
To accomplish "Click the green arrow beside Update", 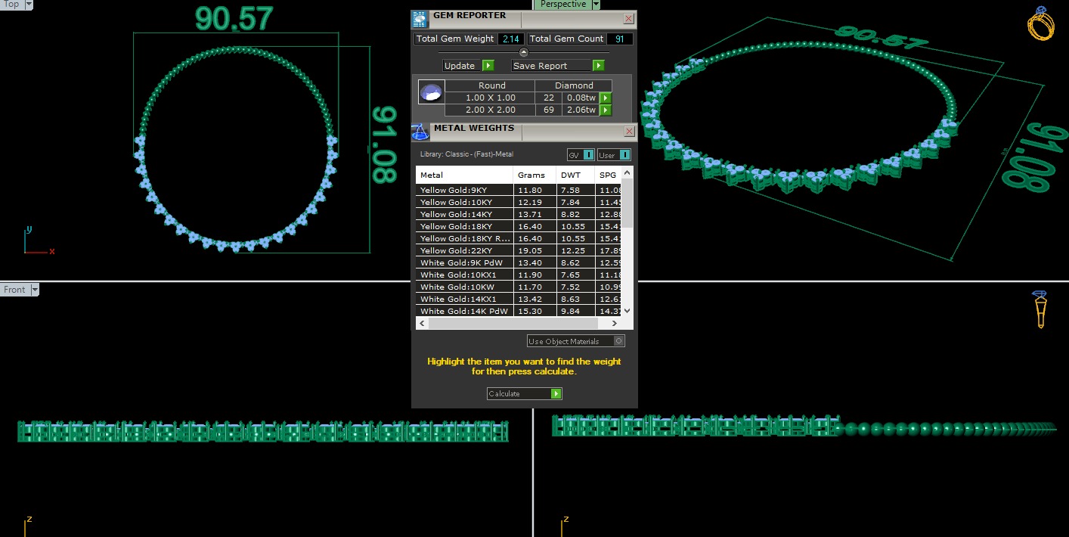I will 488,66.
